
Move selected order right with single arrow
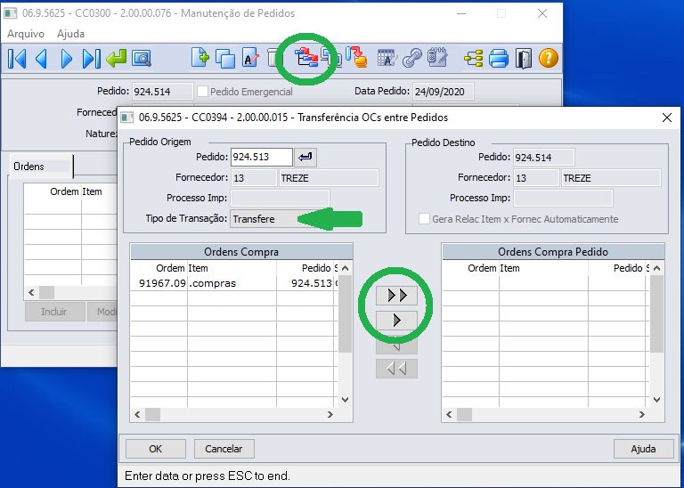[x=396, y=320]
